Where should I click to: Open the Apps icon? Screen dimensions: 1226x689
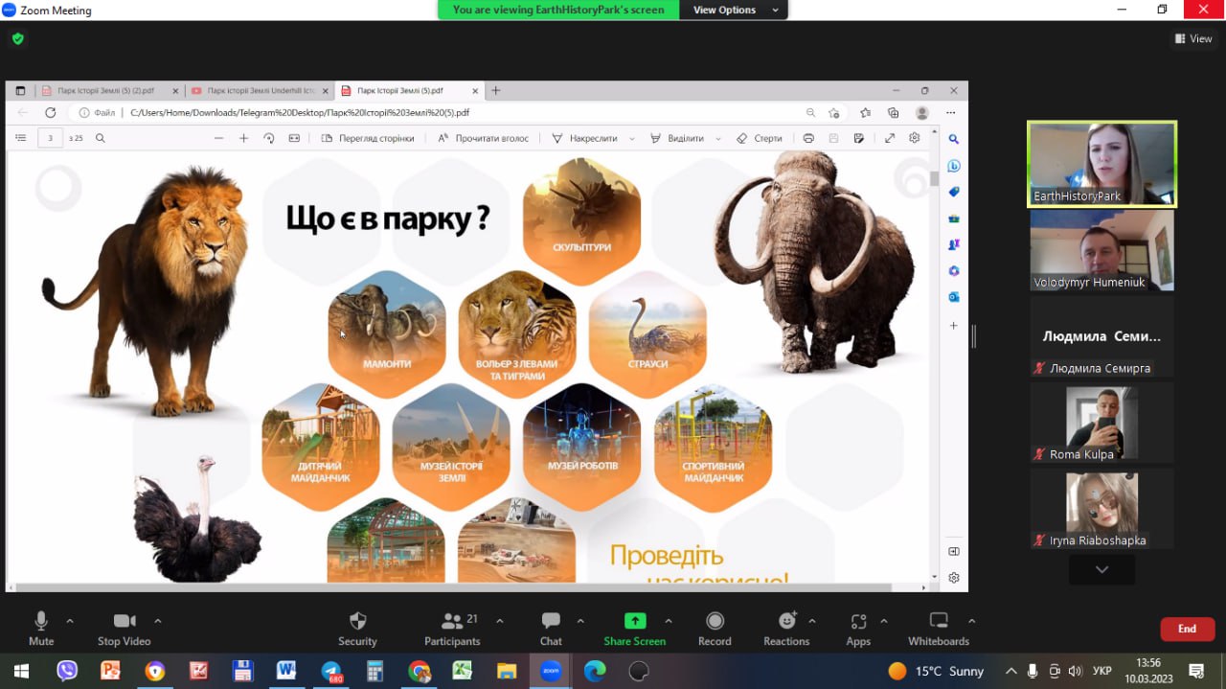pos(858,621)
